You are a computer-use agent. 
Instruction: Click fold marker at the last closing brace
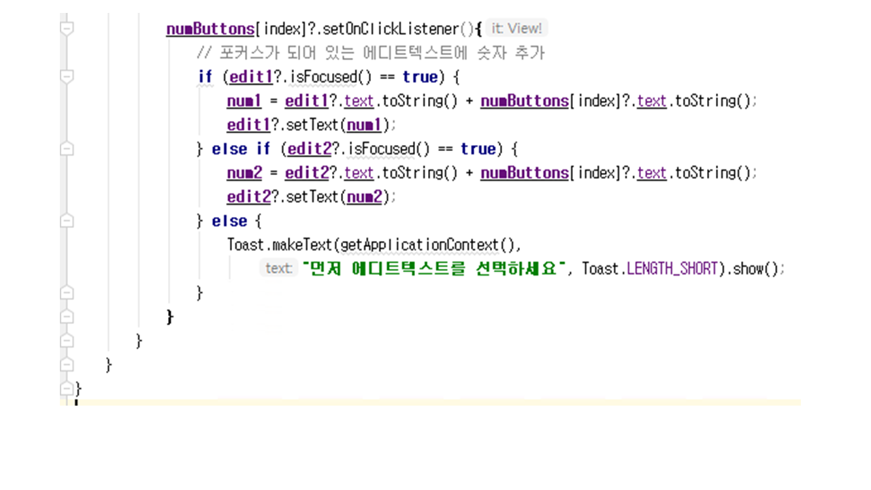point(67,389)
